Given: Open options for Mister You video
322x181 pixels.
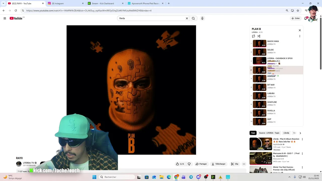Looking at the screenshot, I should point(302,167).
